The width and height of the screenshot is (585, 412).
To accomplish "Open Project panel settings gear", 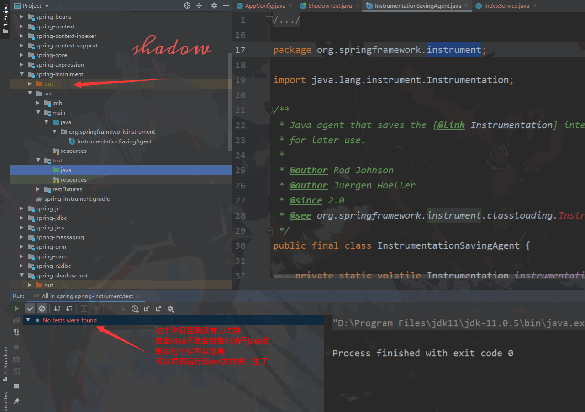I will (214, 6).
